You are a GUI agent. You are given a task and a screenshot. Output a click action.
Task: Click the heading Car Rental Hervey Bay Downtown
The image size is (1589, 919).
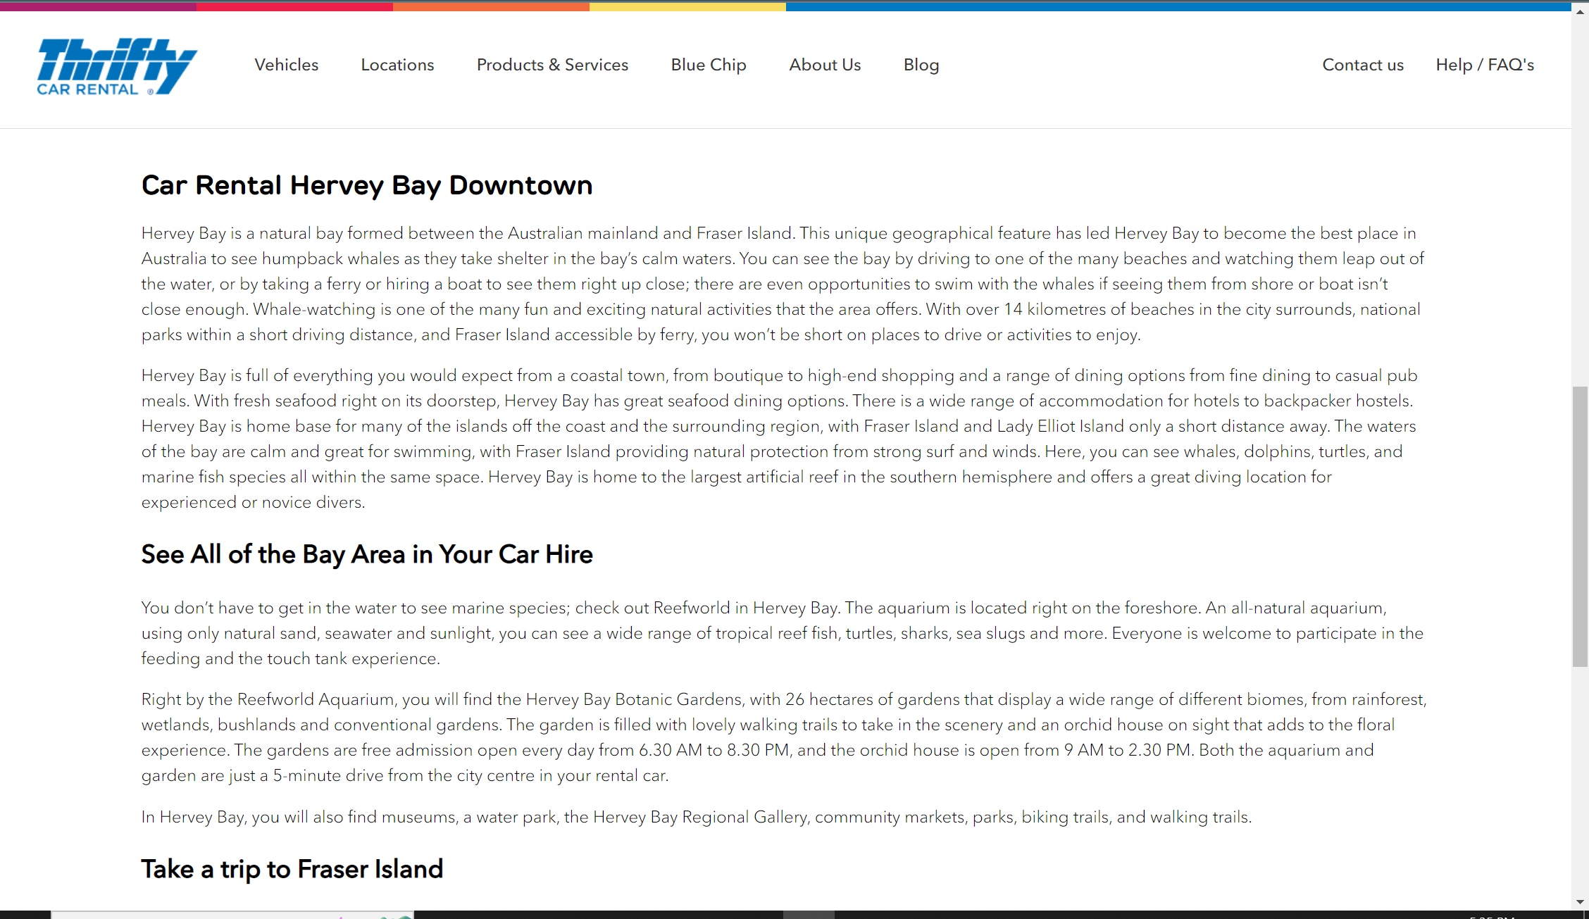click(x=367, y=185)
